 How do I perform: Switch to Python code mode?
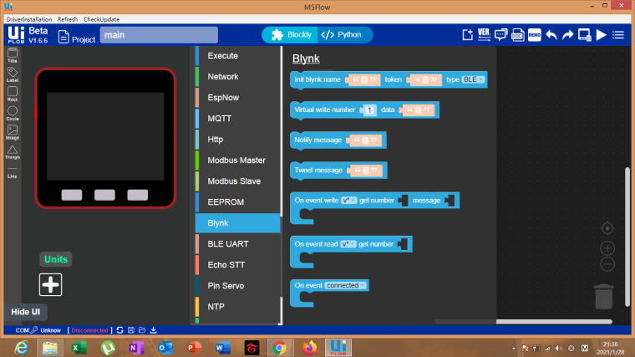(341, 35)
